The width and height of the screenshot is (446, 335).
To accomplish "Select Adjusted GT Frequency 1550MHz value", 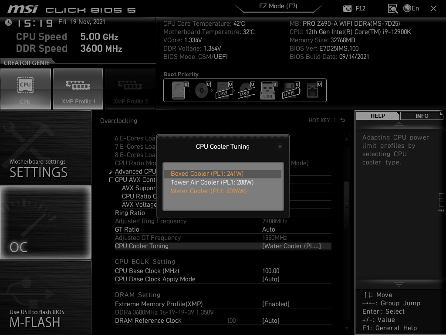I will pyautogui.click(x=274, y=238).
